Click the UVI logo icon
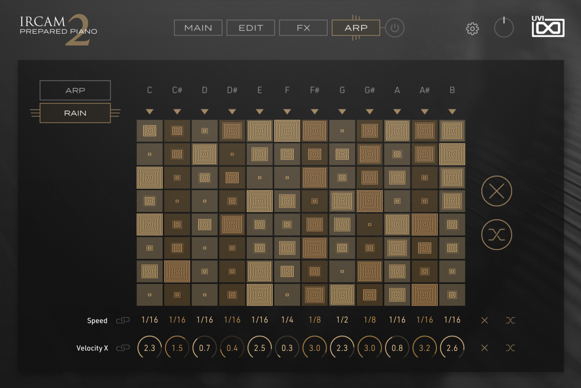The image size is (581, 388). [548, 26]
